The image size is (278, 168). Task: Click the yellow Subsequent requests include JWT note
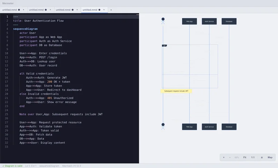tap(176, 91)
